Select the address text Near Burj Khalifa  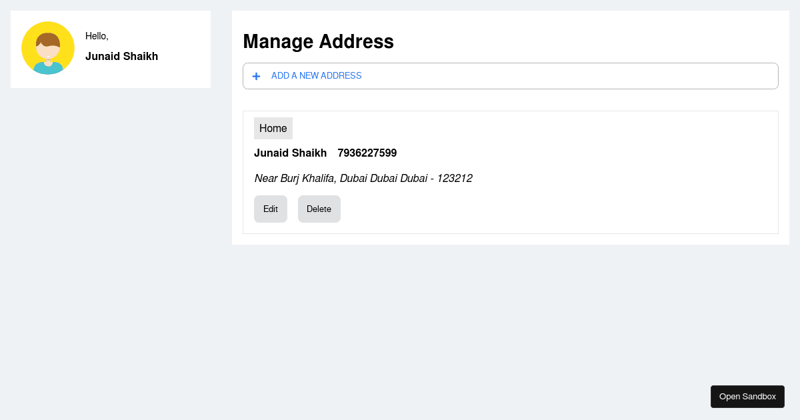pyautogui.click(x=363, y=178)
